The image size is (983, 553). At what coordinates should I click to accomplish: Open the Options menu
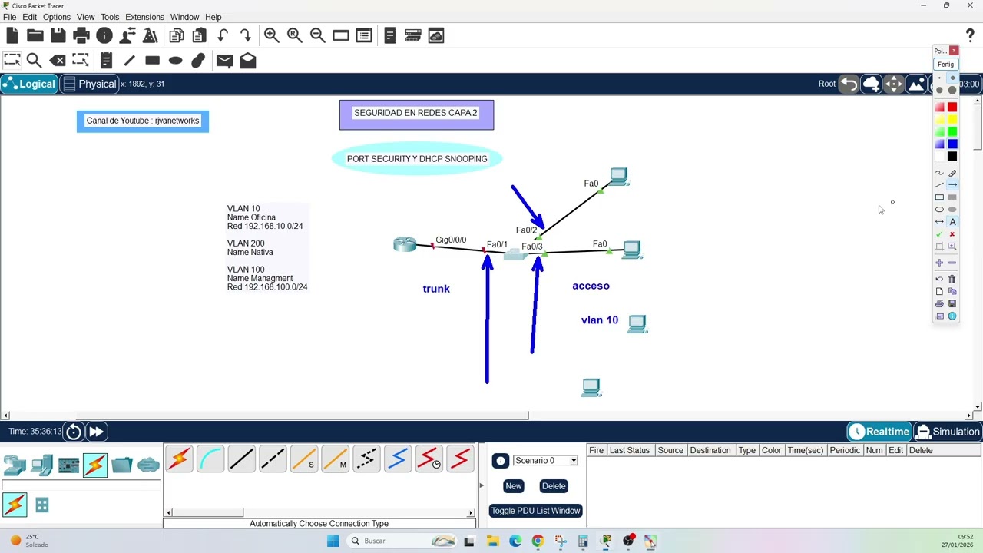point(56,17)
